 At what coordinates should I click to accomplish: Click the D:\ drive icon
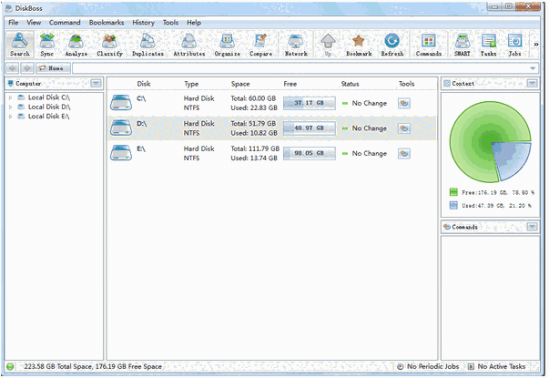point(121,128)
